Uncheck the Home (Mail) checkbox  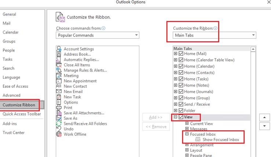181,53
